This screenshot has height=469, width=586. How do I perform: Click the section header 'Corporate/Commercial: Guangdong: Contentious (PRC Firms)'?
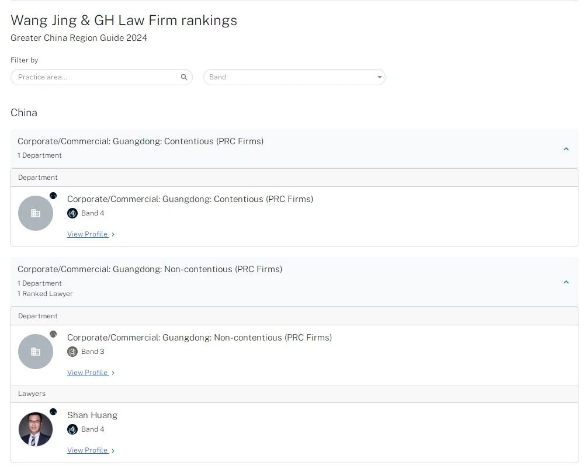point(141,141)
